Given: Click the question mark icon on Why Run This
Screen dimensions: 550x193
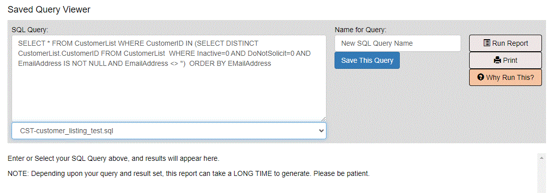Looking at the screenshot, I should coord(481,77).
